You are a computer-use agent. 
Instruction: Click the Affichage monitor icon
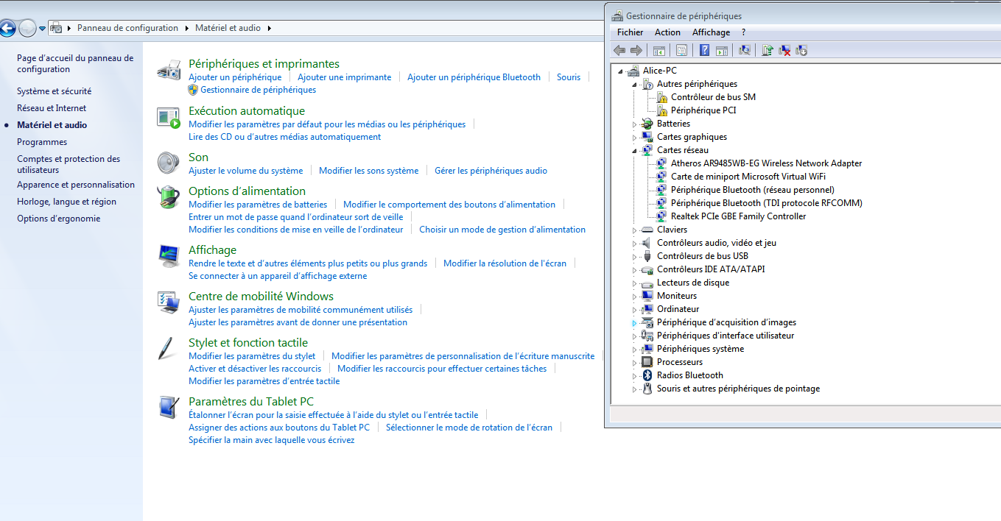pos(169,256)
